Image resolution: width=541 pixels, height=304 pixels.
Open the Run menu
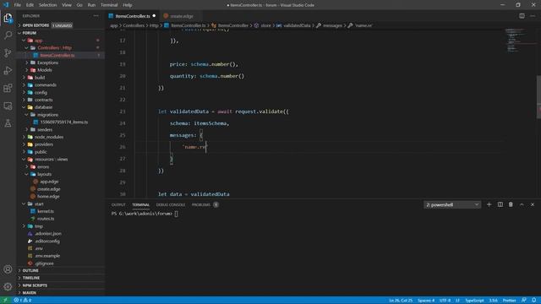tap(91, 5)
